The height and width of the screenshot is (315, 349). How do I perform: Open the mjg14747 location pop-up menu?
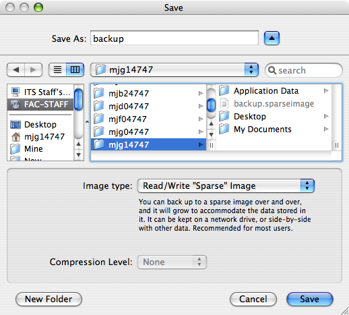174,69
